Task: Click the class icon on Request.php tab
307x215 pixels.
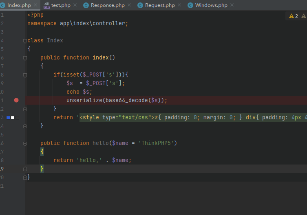Action: [140, 5]
